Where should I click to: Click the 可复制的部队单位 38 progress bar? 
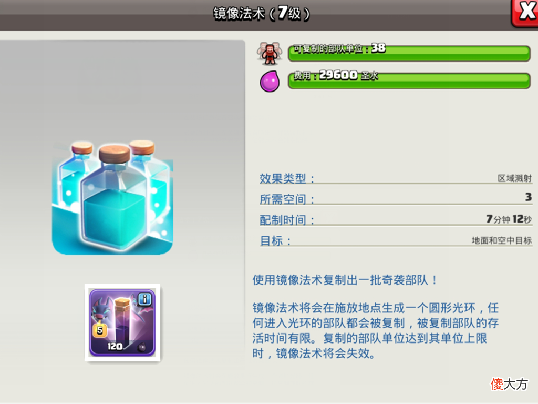(x=409, y=53)
